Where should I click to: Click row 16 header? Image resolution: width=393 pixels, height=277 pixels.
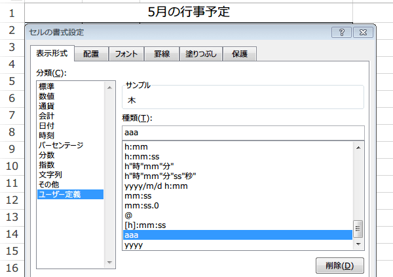[12, 269]
